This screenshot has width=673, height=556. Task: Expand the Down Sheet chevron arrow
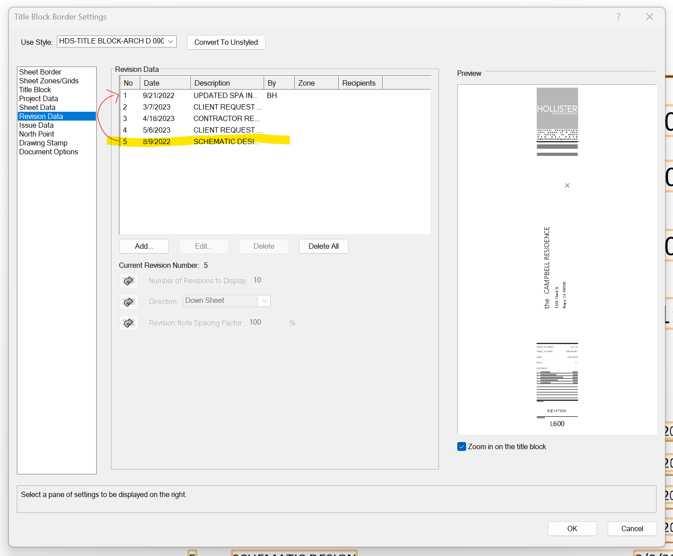264,300
